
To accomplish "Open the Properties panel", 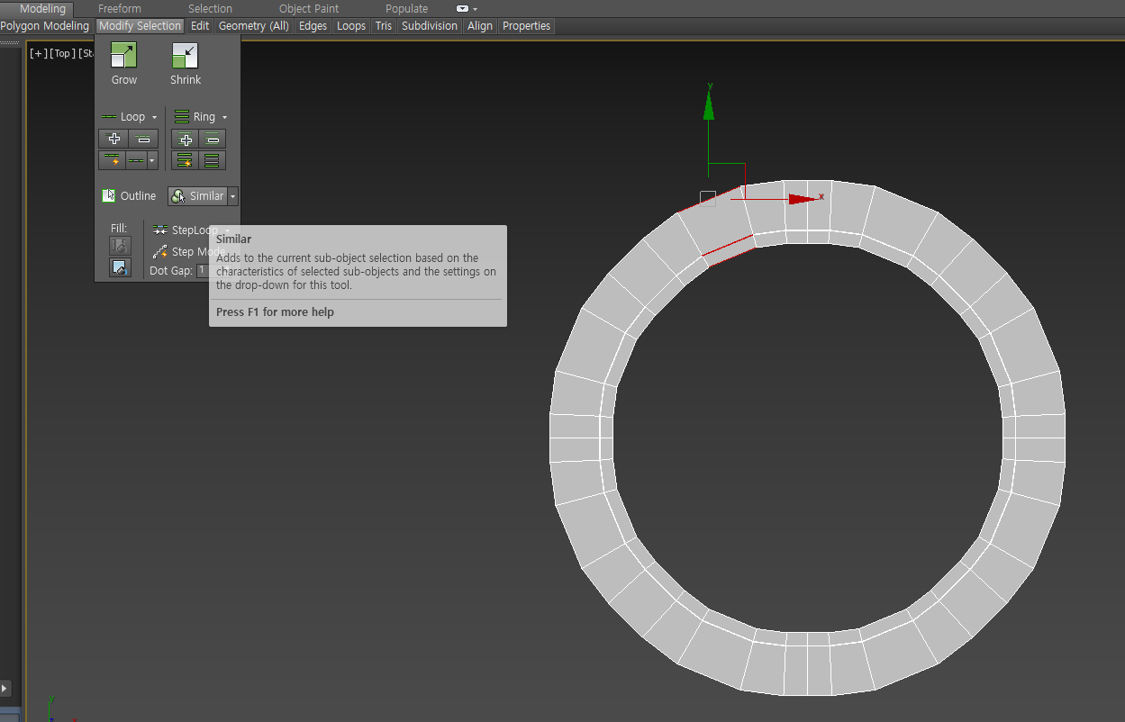I will tap(527, 26).
